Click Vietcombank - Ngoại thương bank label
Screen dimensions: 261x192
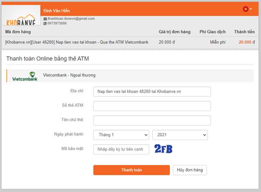pyautogui.click(x=69, y=75)
